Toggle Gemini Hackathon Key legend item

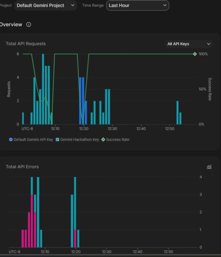[77, 139]
